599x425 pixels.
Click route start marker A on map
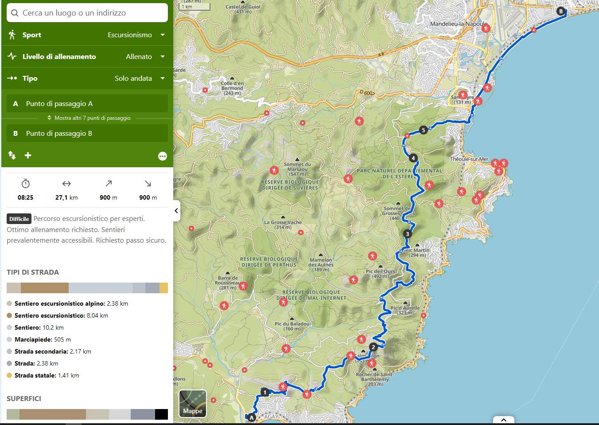[252, 417]
